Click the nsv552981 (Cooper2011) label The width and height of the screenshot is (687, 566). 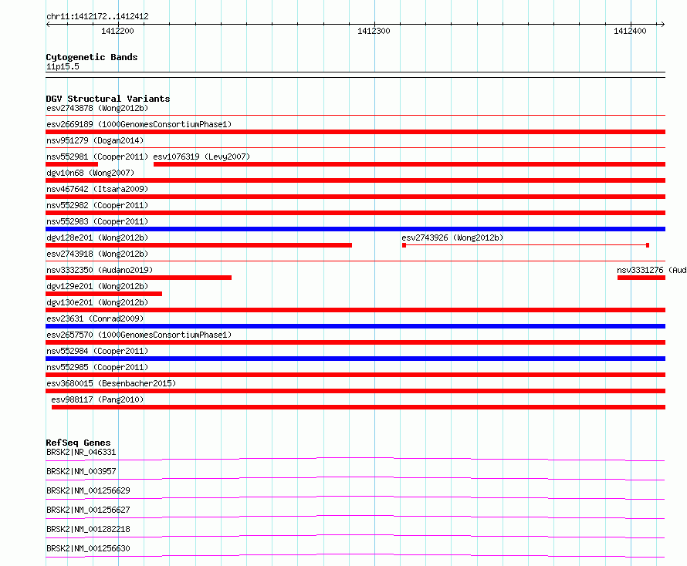(97, 157)
